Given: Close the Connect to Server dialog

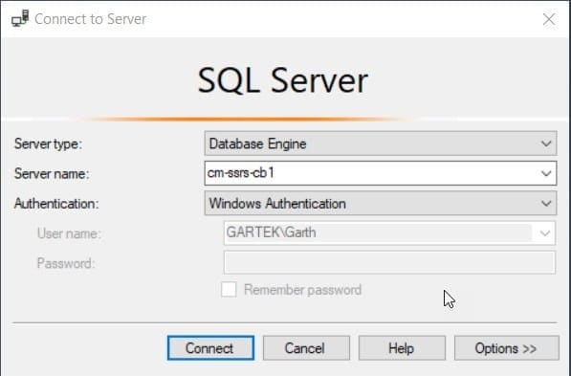Looking at the screenshot, I should [548, 19].
